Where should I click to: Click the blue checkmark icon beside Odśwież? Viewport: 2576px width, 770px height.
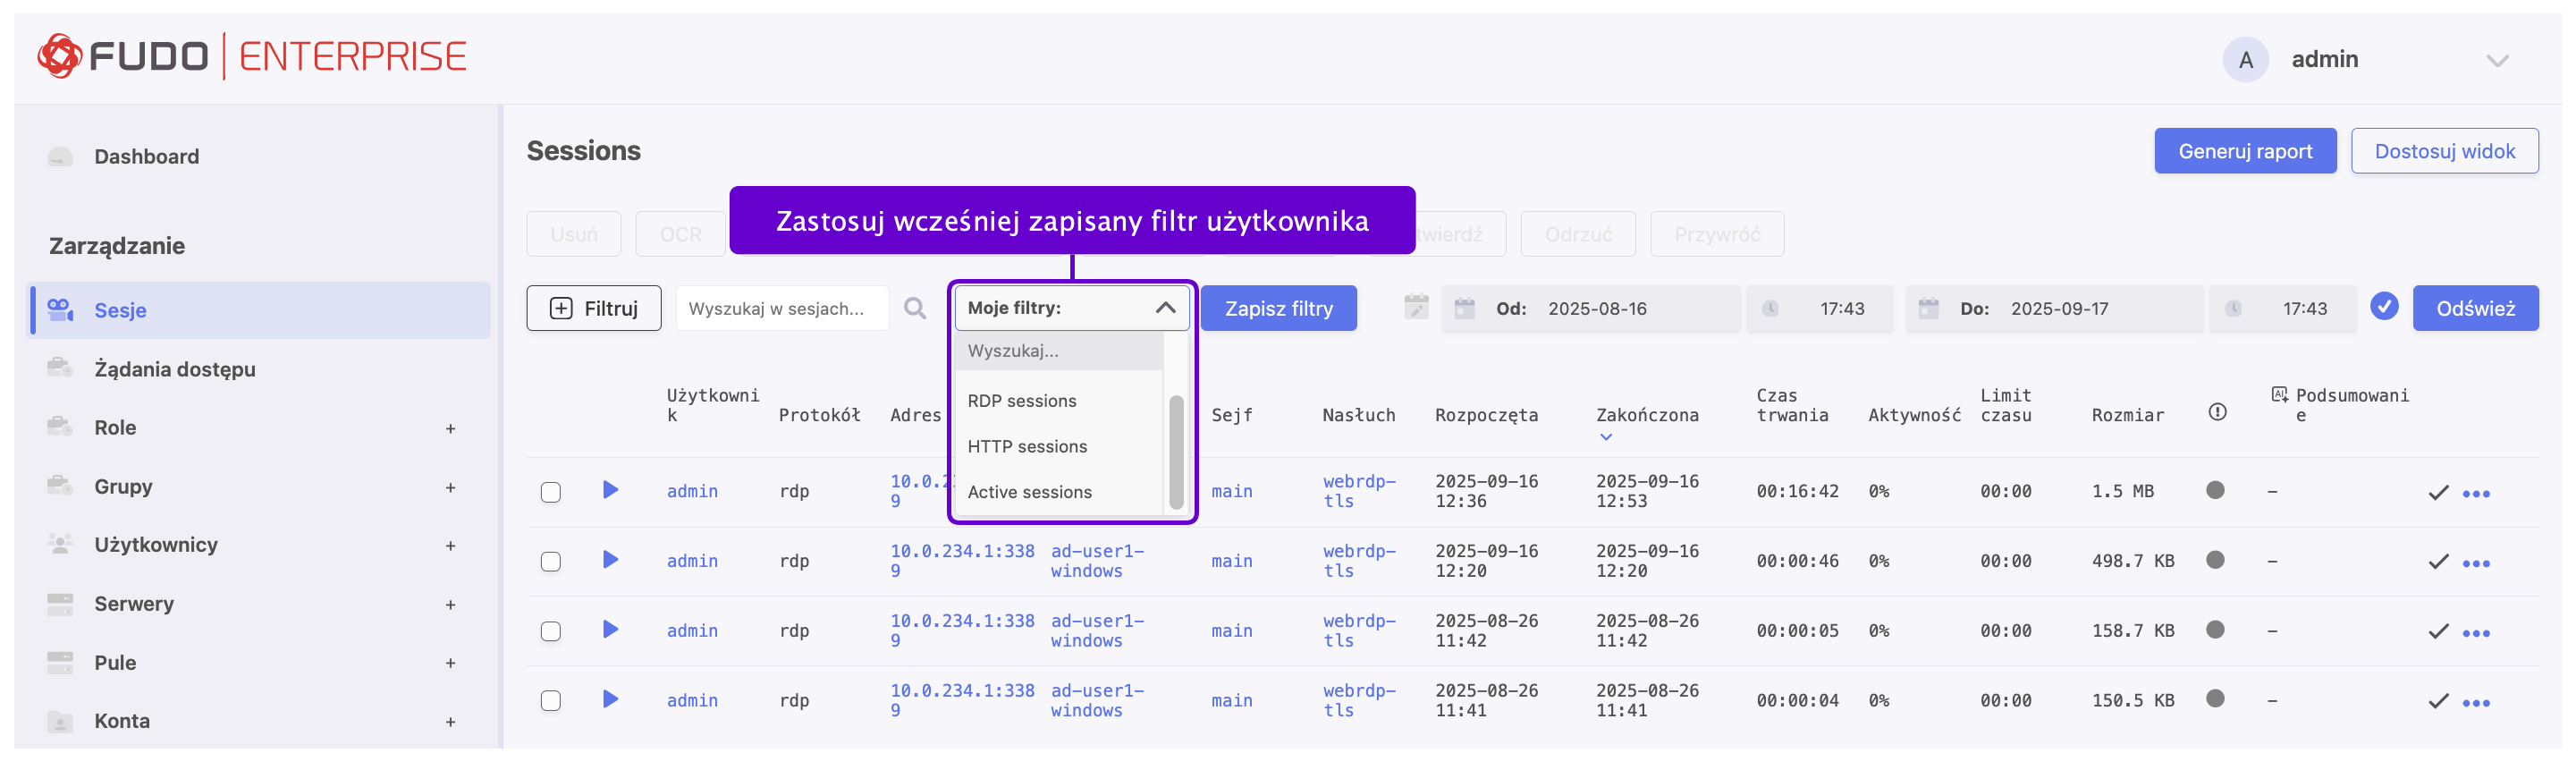(x=2383, y=307)
